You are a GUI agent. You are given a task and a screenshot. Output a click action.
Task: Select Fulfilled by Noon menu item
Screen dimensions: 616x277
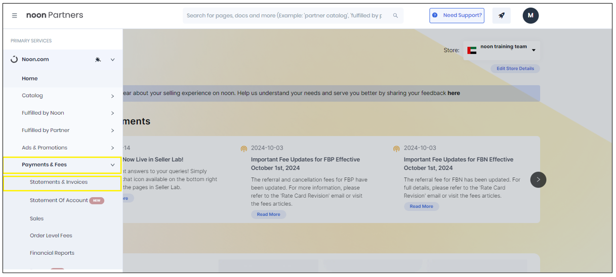[43, 113]
